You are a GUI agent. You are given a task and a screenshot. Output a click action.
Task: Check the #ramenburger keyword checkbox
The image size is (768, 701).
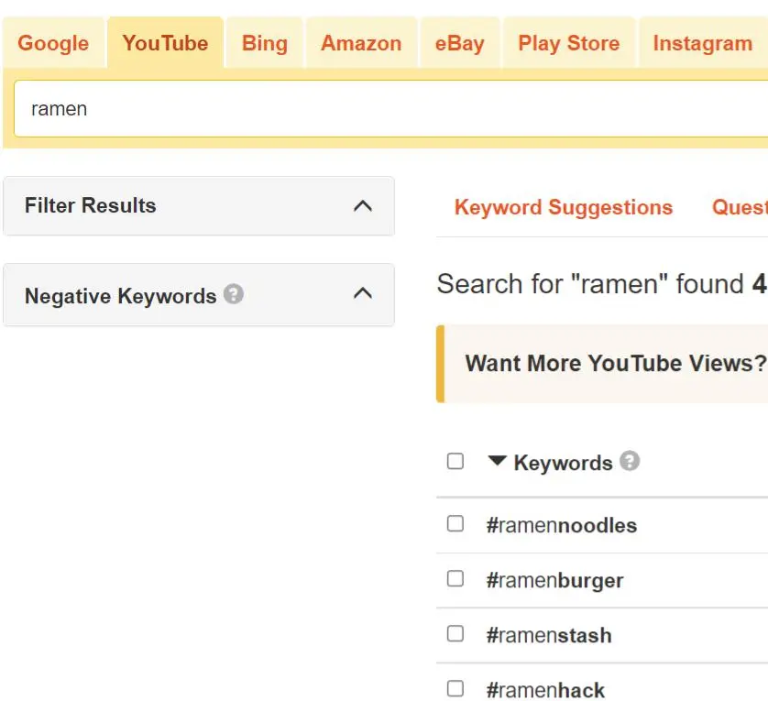click(455, 578)
